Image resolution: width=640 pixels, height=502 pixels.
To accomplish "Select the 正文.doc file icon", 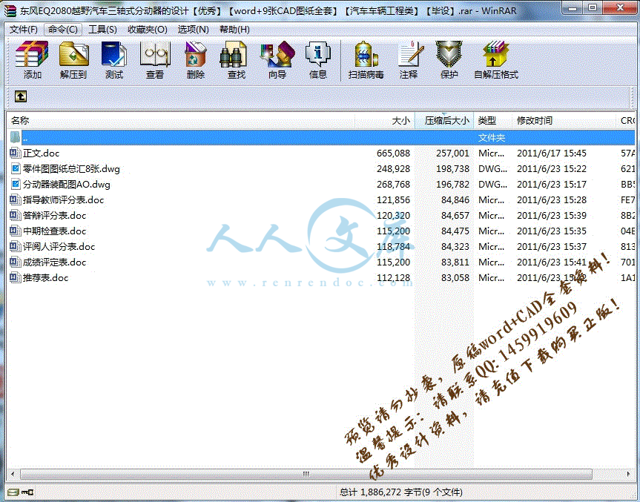I will tap(15, 153).
